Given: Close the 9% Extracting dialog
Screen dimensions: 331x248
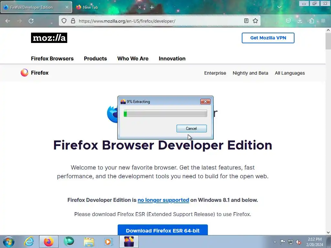Looking at the screenshot, I should pos(205,102).
